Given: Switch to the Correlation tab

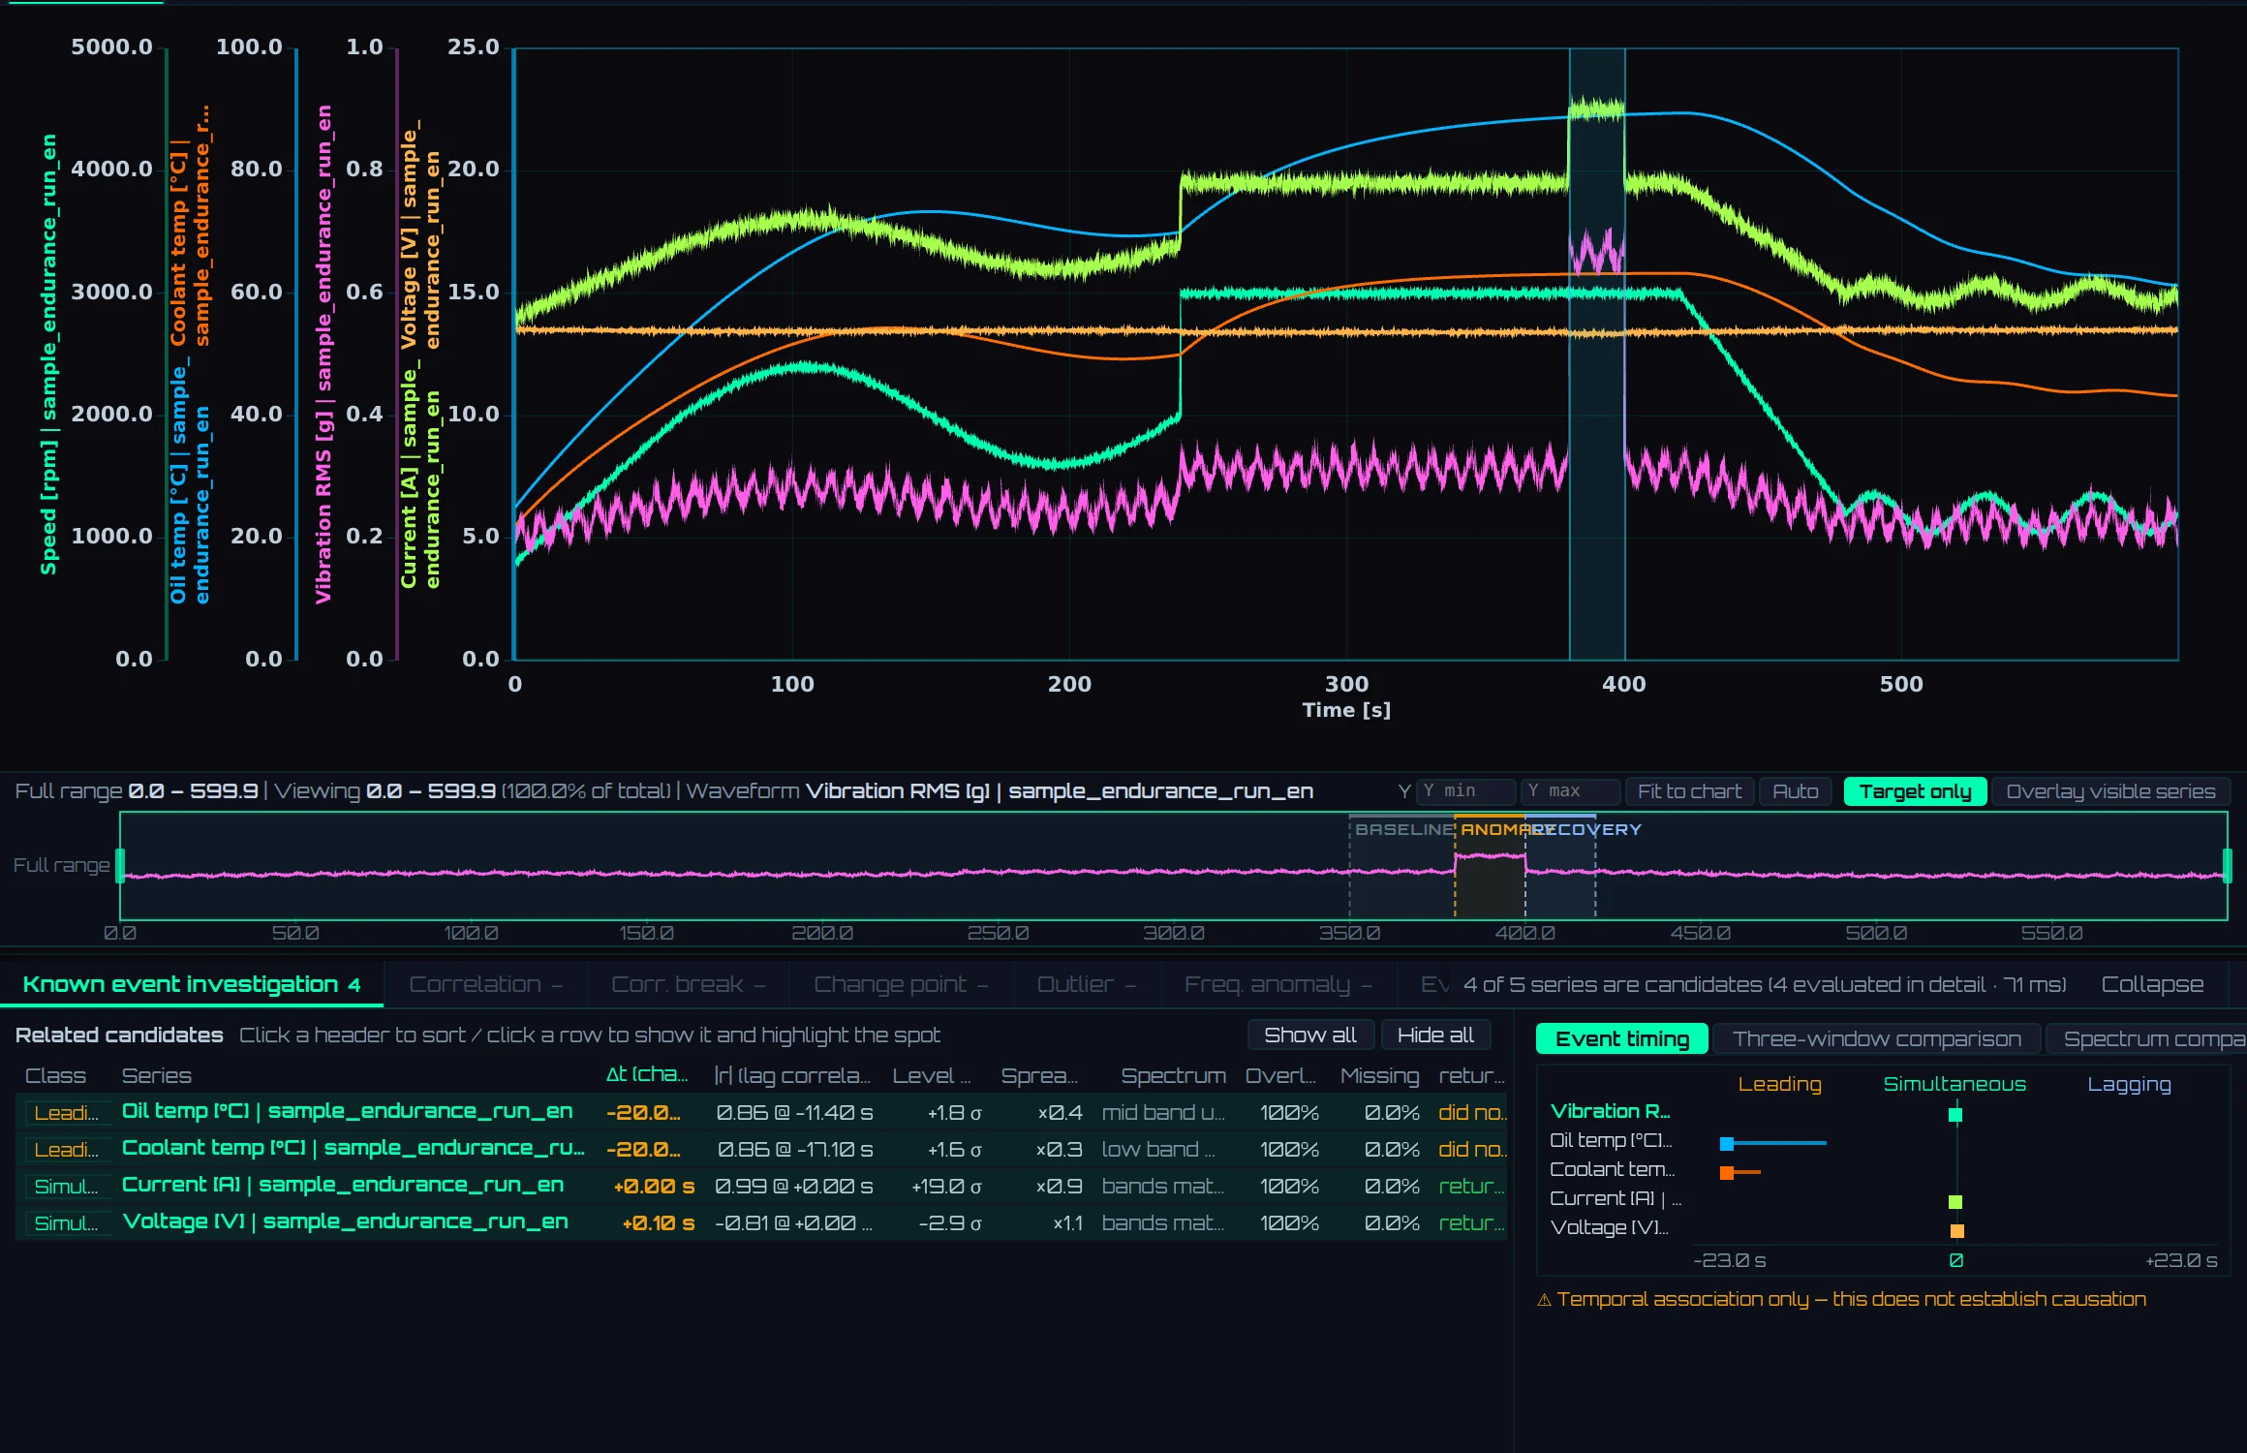Looking at the screenshot, I should click(485, 984).
